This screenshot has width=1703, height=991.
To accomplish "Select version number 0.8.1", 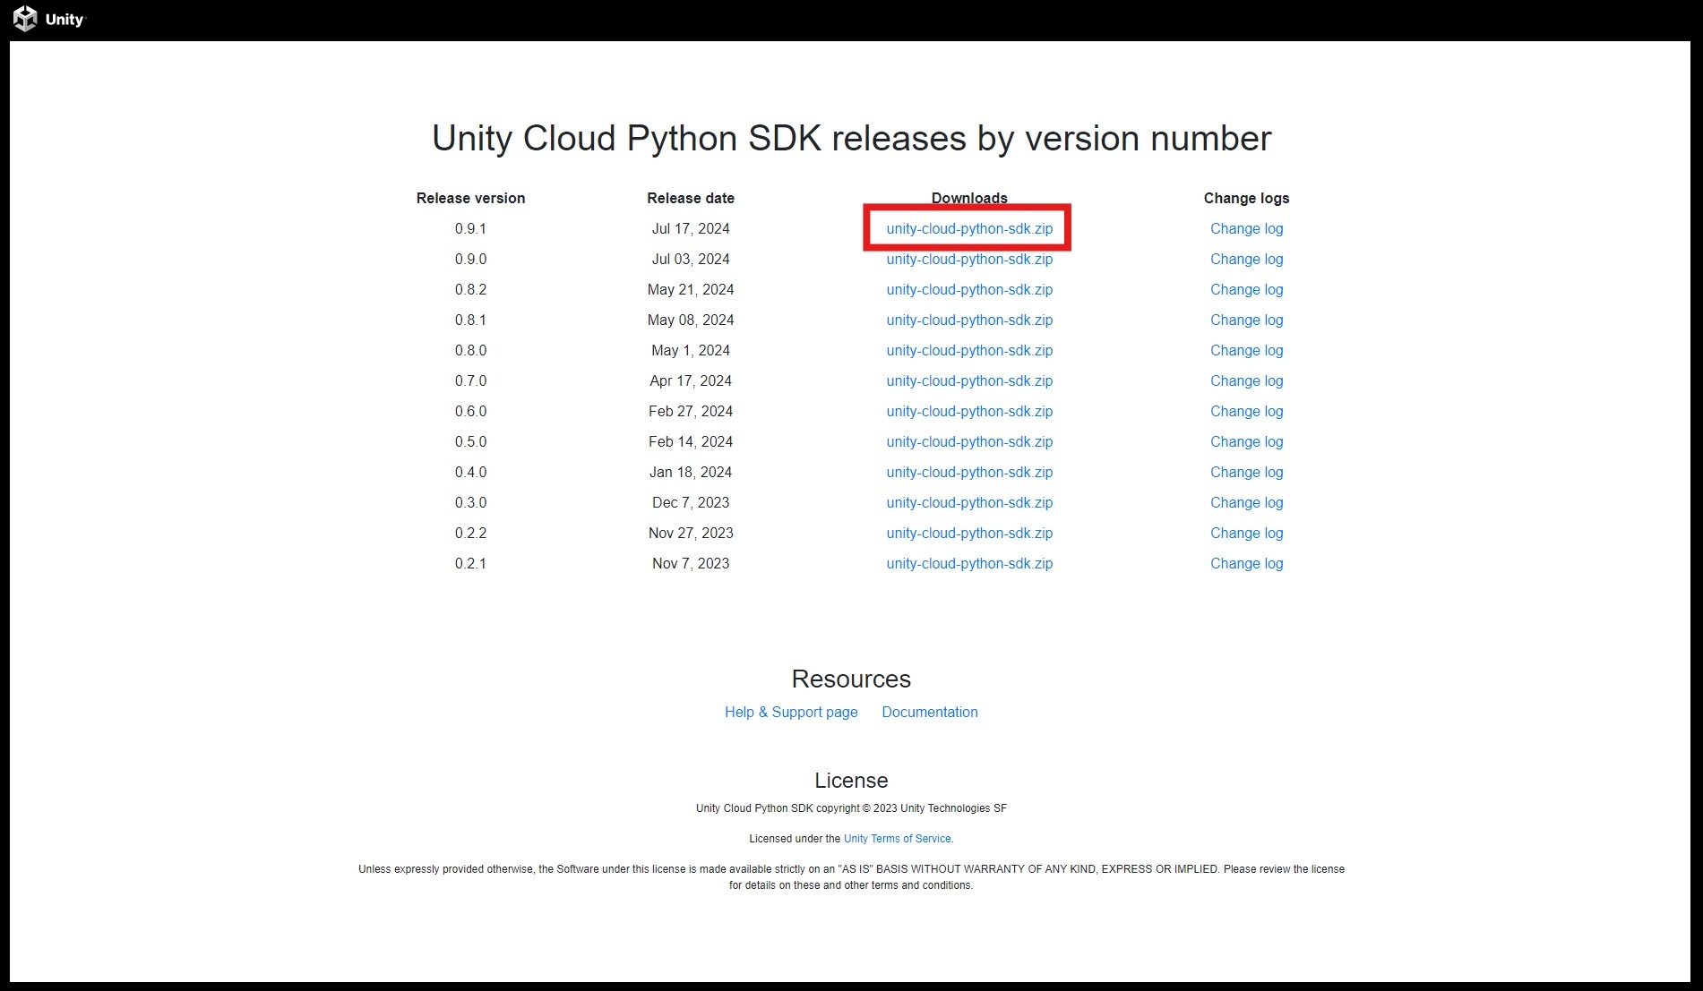I will 470,320.
